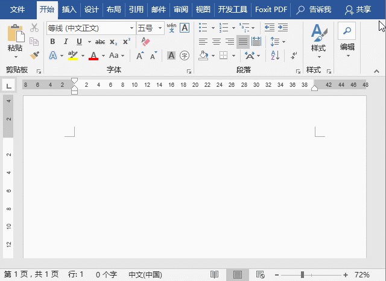The image size is (386, 281).
Task: Click the clear formatting eraser icon
Action: (145, 42)
